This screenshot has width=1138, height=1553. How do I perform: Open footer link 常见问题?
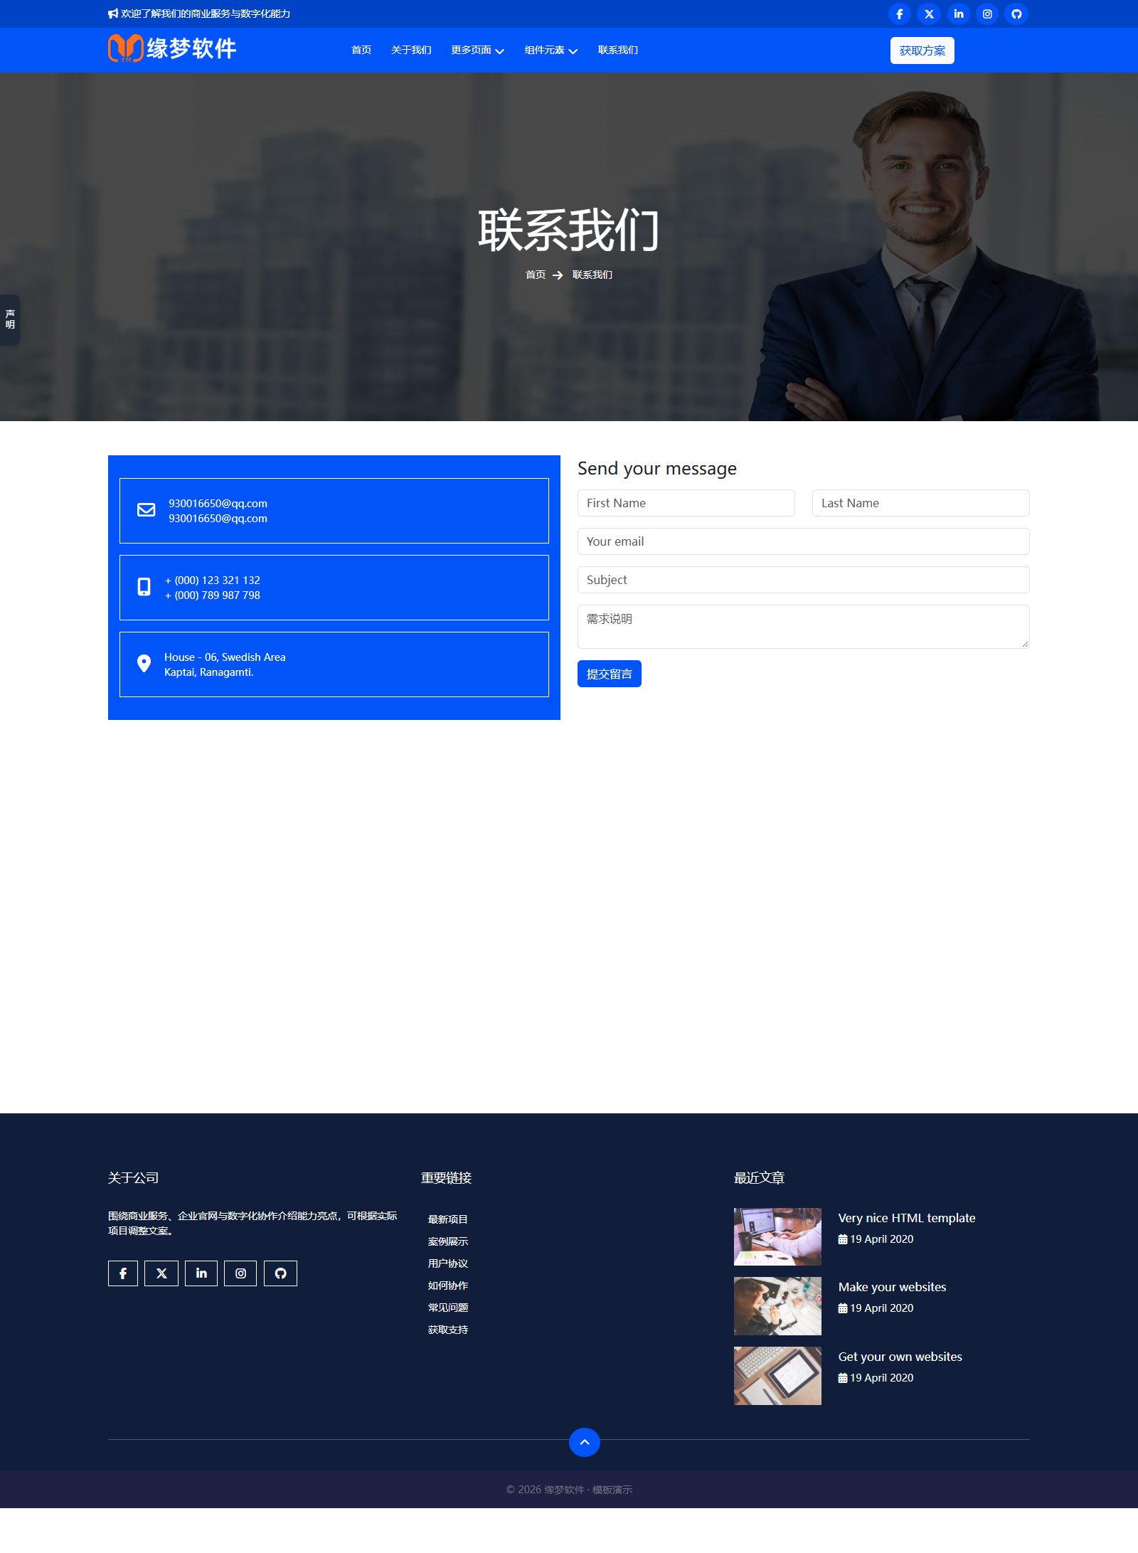[x=447, y=1308]
